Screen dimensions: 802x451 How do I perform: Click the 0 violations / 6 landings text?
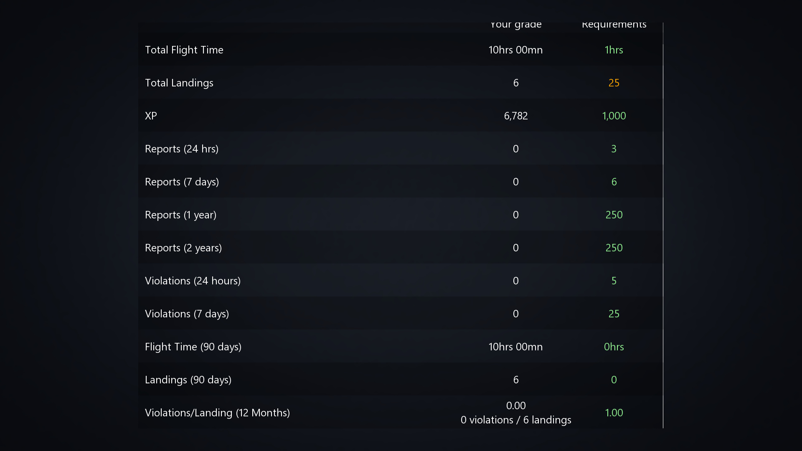516,420
